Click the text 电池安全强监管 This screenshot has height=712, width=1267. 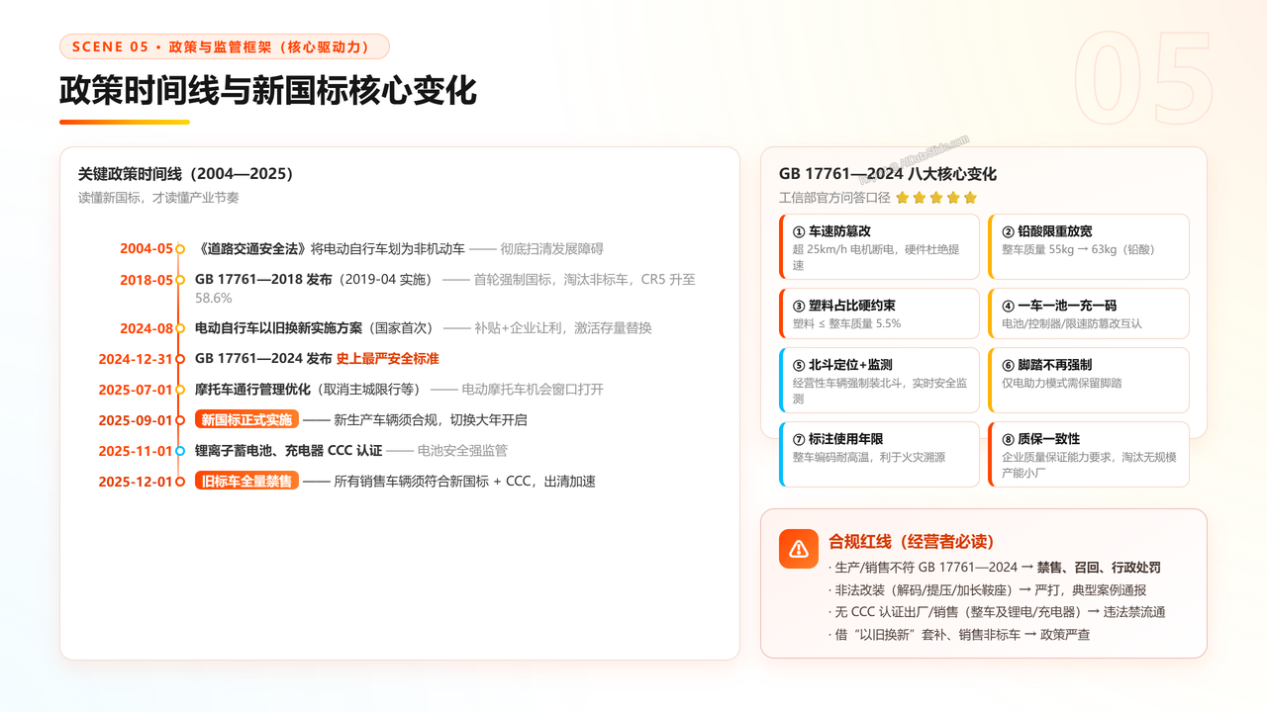462,451
